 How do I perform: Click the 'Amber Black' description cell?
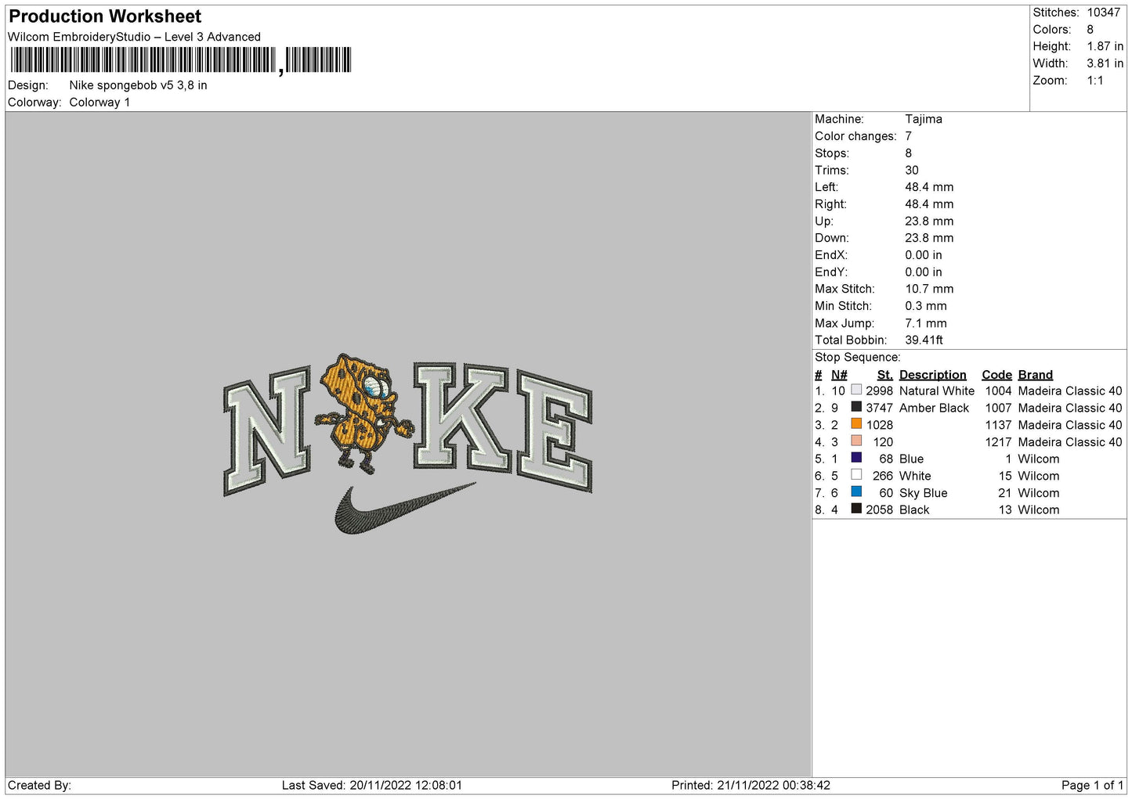click(x=934, y=408)
